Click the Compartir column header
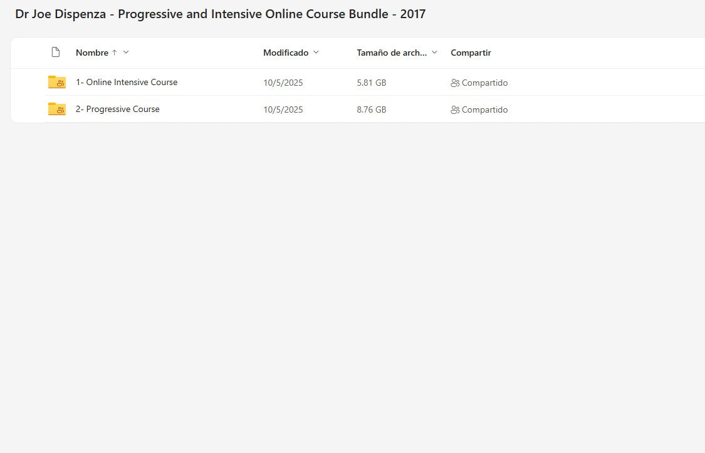 (471, 53)
